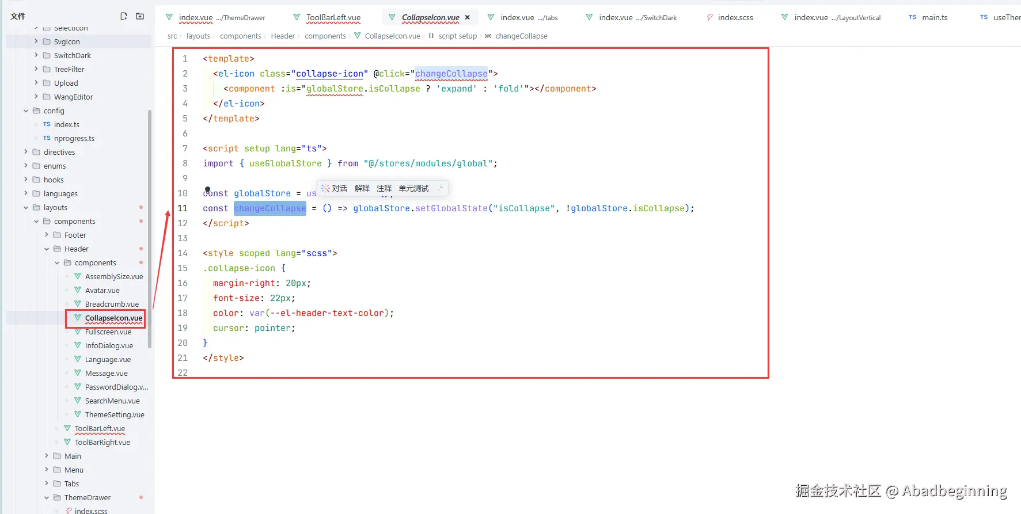Open the index.vue LayoutVertical tab

tap(831, 17)
